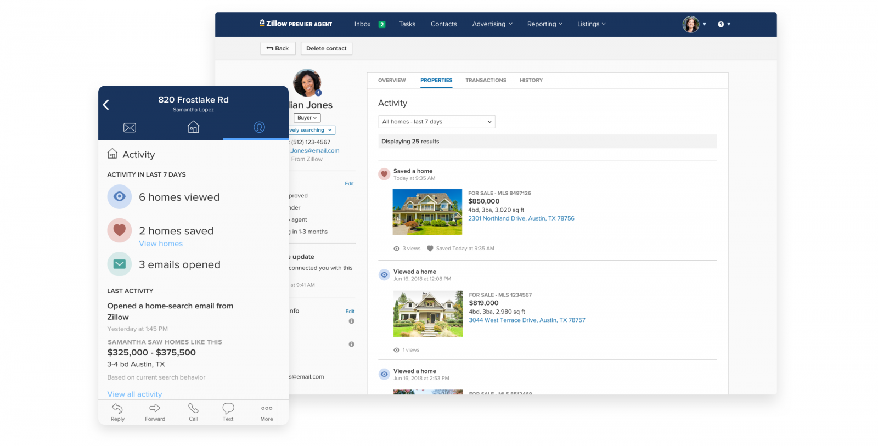Tap the Text speech bubble icon
The height and width of the screenshot is (446, 878).
[228, 409]
